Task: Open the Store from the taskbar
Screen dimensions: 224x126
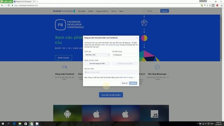Action: pyautogui.click(x=26, y=124)
